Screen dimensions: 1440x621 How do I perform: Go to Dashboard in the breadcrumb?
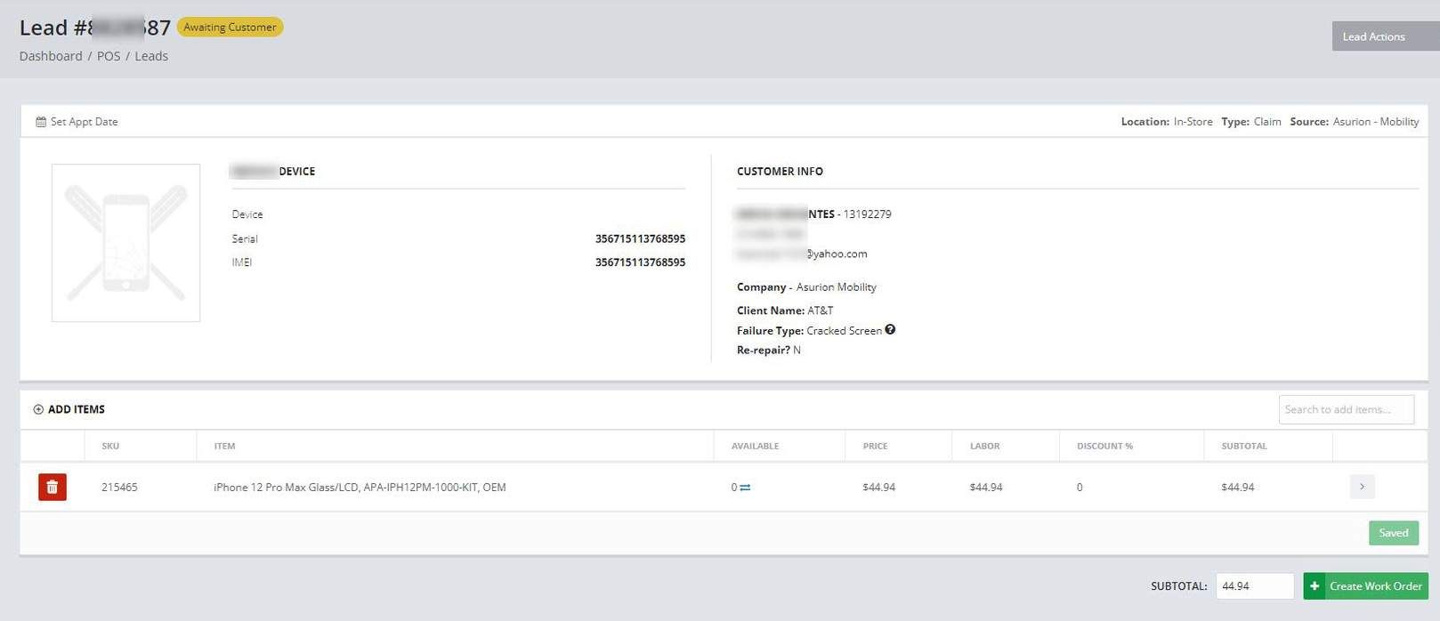click(x=51, y=56)
